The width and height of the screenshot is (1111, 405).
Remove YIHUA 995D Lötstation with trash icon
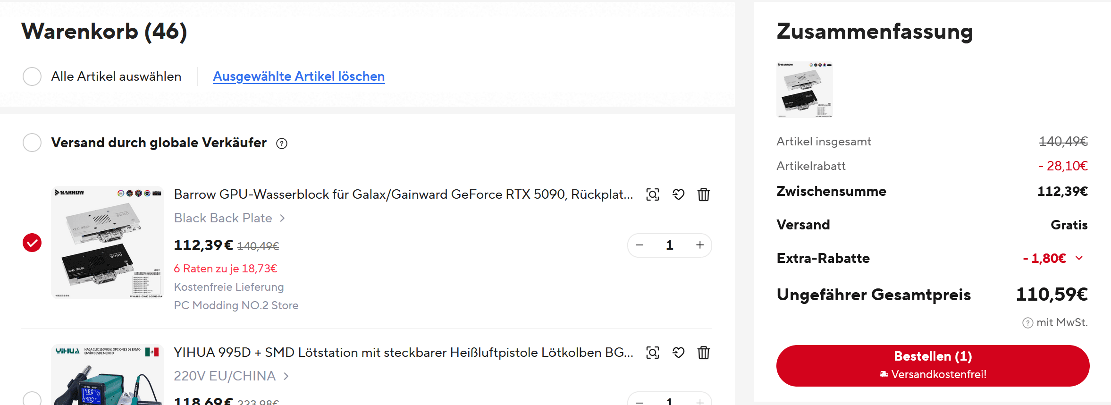pyautogui.click(x=703, y=353)
